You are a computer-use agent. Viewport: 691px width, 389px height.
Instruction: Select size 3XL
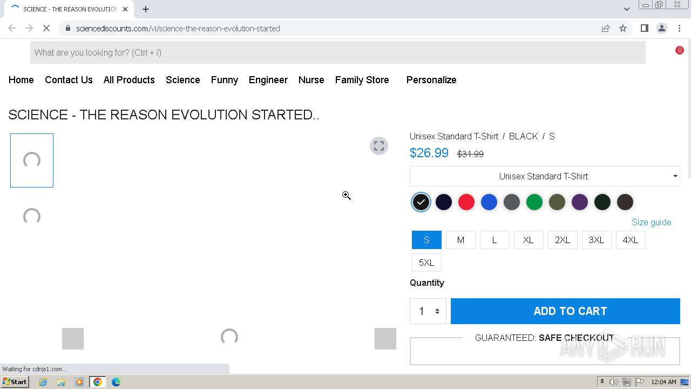[x=597, y=240]
